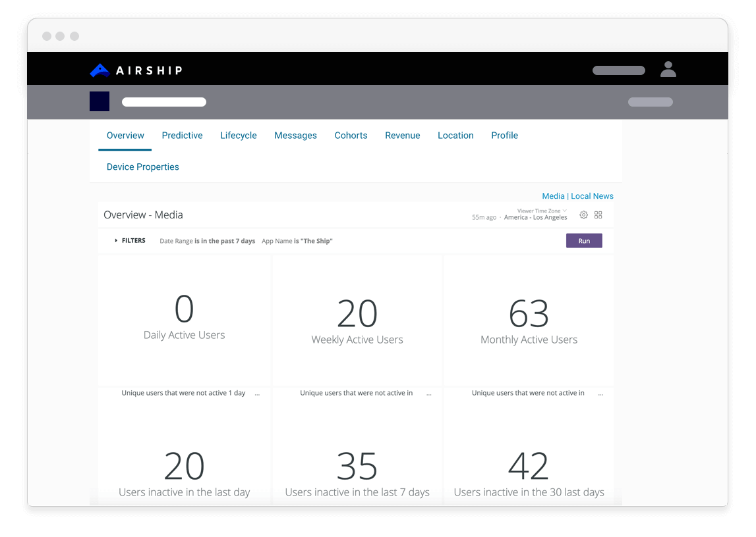Switch to the Lifecycle tab
Image resolution: width=756 pixels, height=537 pixels.
pos(239,136)
